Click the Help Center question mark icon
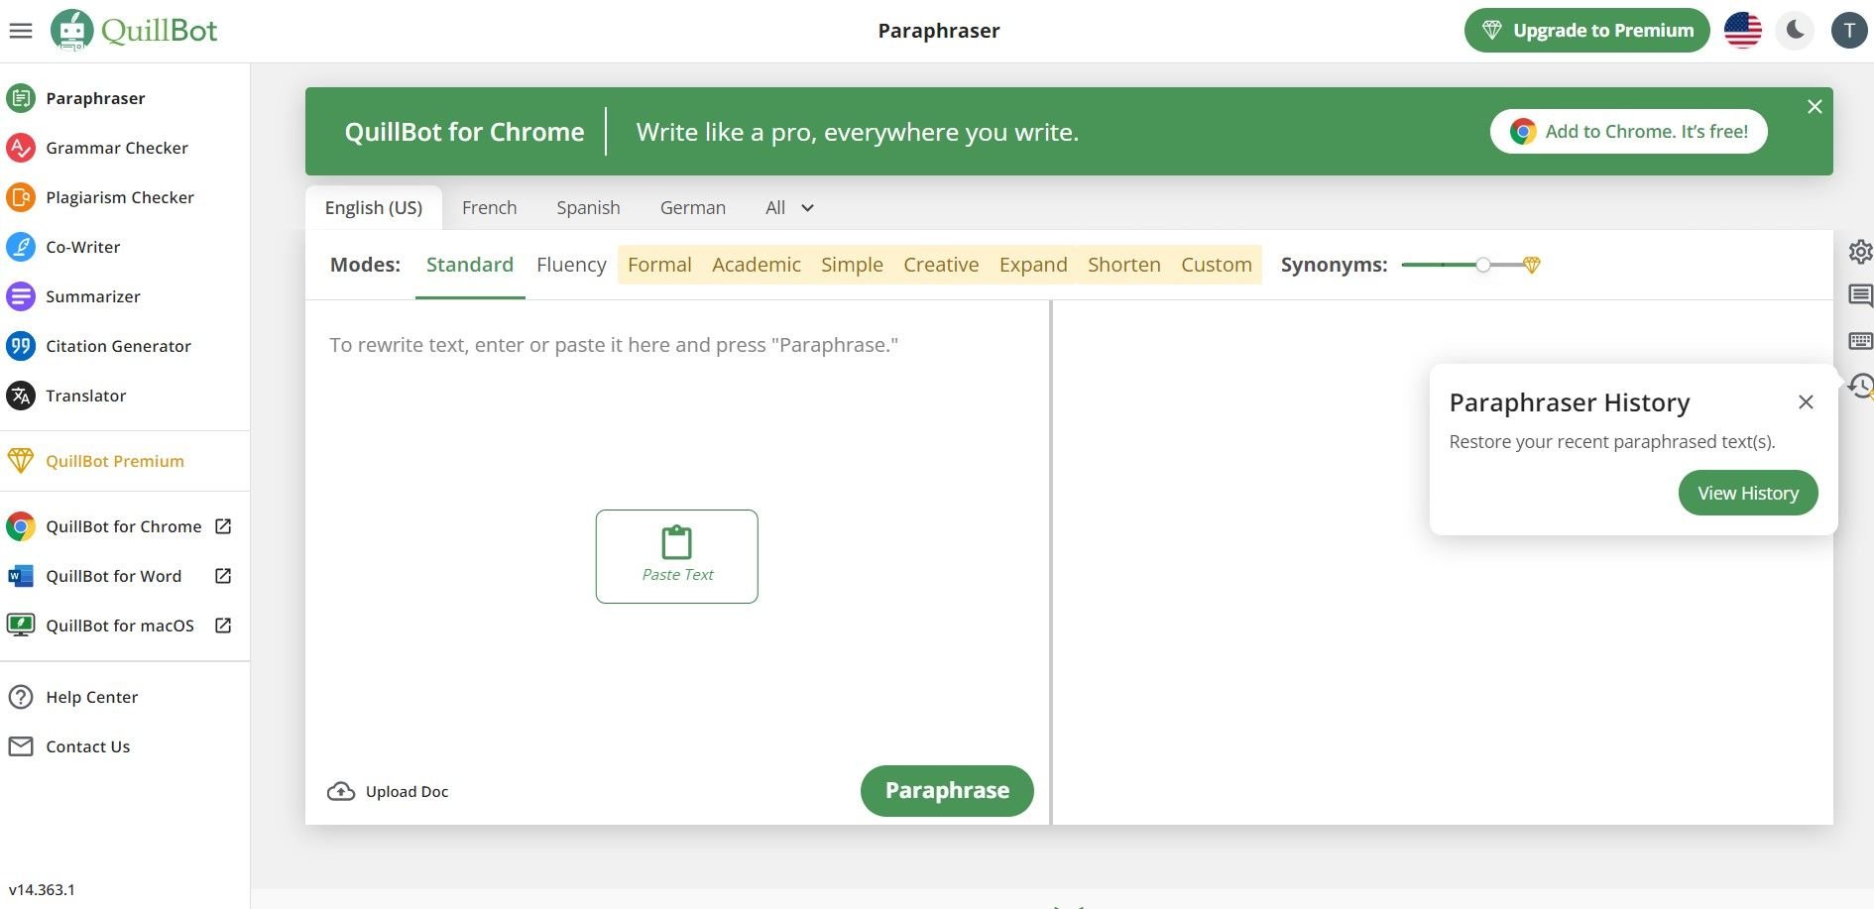Viewport: 1874px width, 909px height. coord(21,697)
